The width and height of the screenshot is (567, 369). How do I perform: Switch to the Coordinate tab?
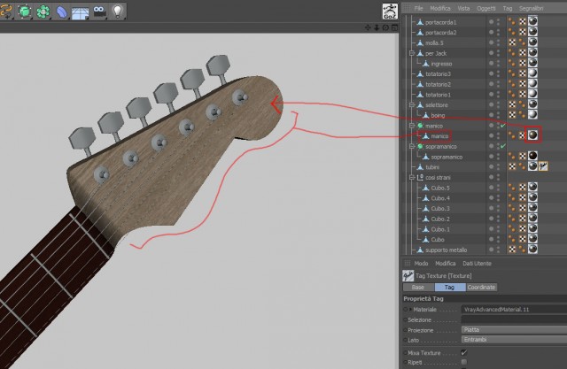(x=481, y=287)
